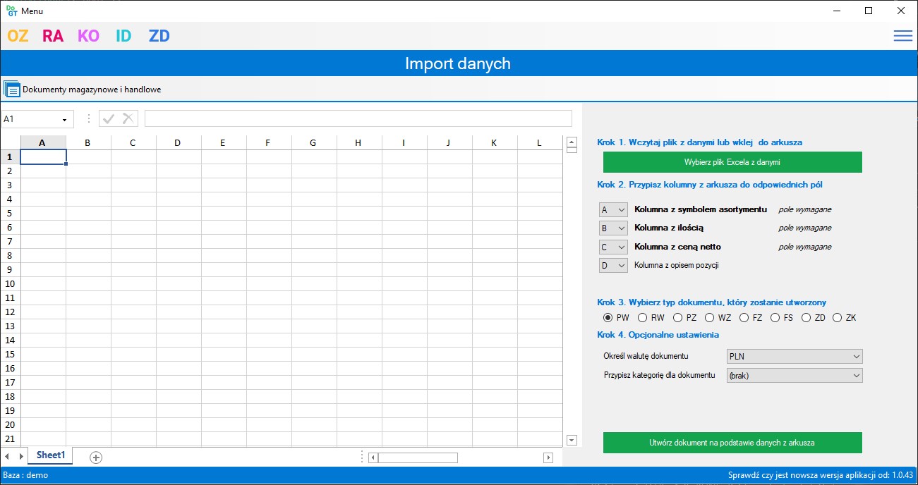The image size is (918, 485).
Task: Click Utwórz dokument na podstawie danych button
Action: pyautogui.click(x=732, y=443)
